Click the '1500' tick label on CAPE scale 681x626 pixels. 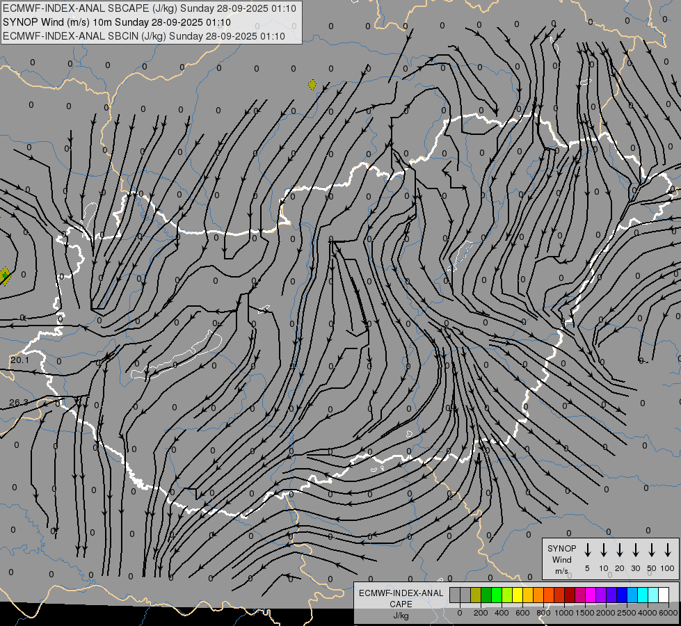click(x=585, y=613)
